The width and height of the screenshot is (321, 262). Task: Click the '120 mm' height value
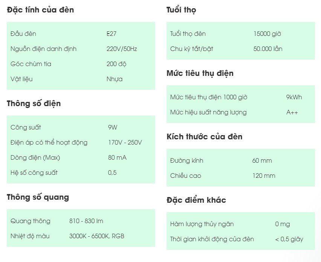[264, 176]
